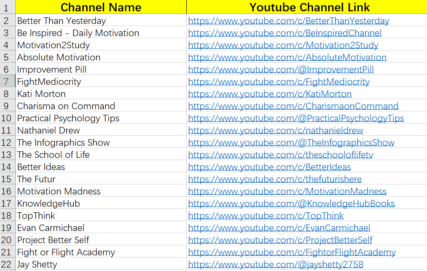The height and width of the screenshot is (271, 427).
Task: Open the @PracticalPsychologyTips YouTube link
Action: click(x=296, y=118)
